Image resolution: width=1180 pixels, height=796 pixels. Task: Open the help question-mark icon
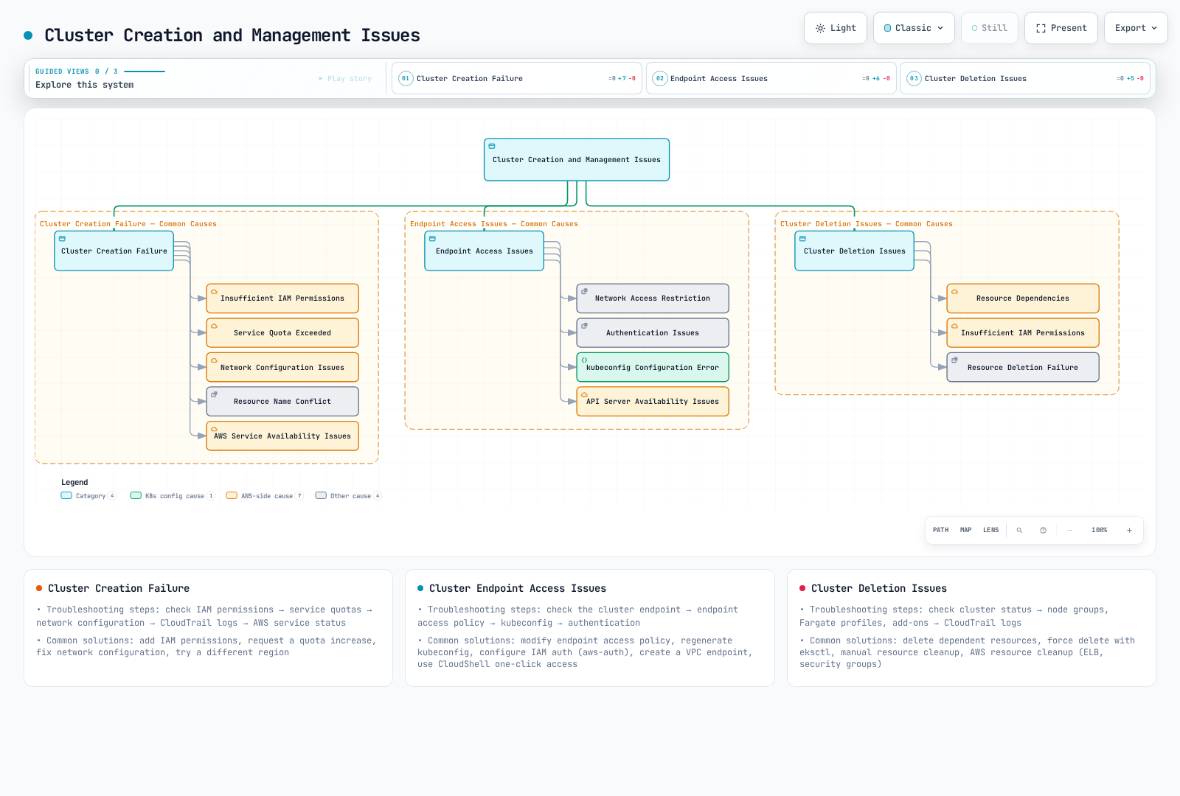[x=1043, y=530]
